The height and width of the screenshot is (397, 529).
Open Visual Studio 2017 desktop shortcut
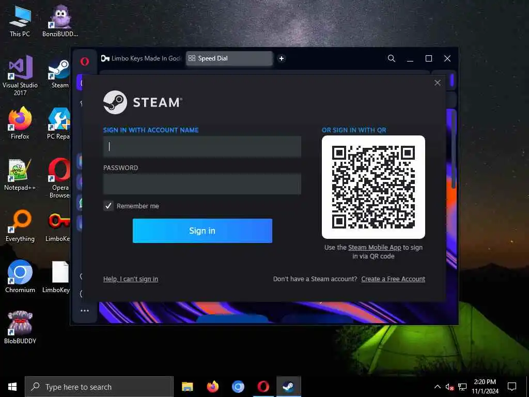(x=20, y=75)
